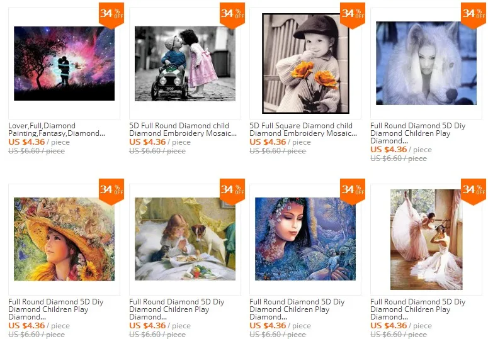Screen dimensions: 488x339
Task: Click the 34% off badge on lovers painting
Action: (x=111, y=15)
